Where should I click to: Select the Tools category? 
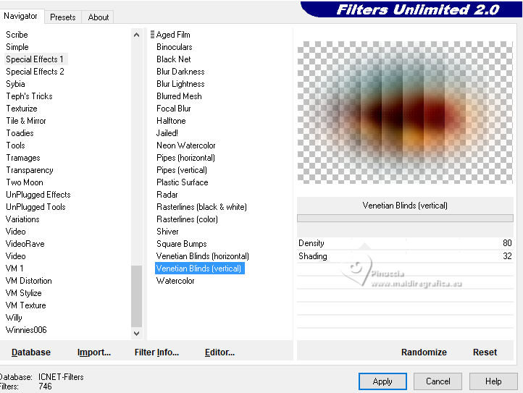15,145
